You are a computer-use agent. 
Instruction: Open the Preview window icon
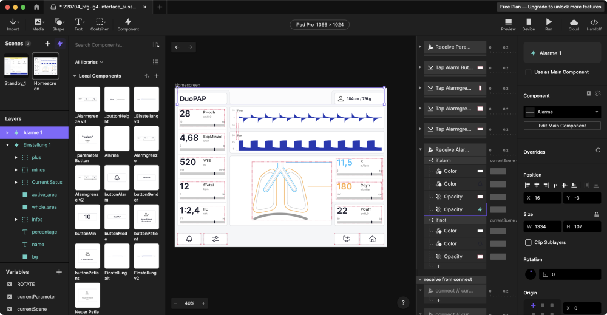(x=508, y=24)
